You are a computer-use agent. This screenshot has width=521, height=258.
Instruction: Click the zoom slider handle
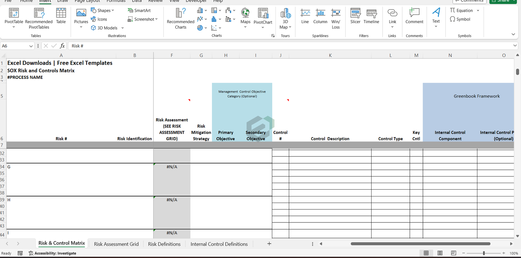point(484,253)
